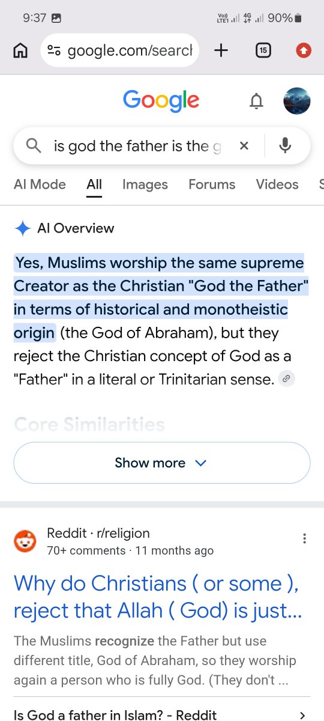Start voice search with the microphone

[x=286, y=145]
